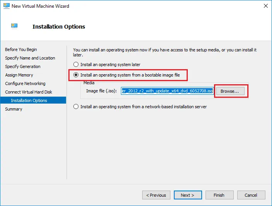Browse for an ISO image file

tap(230, 91)
